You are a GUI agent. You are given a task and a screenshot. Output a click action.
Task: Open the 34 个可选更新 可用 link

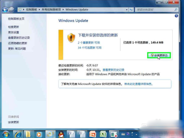(89, 48)
